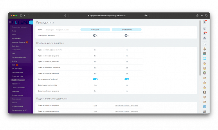This screenshot has height=130, width=218.
Task: Open Сотрудник value for 'создание документа' clients
Action: (95, 62)
